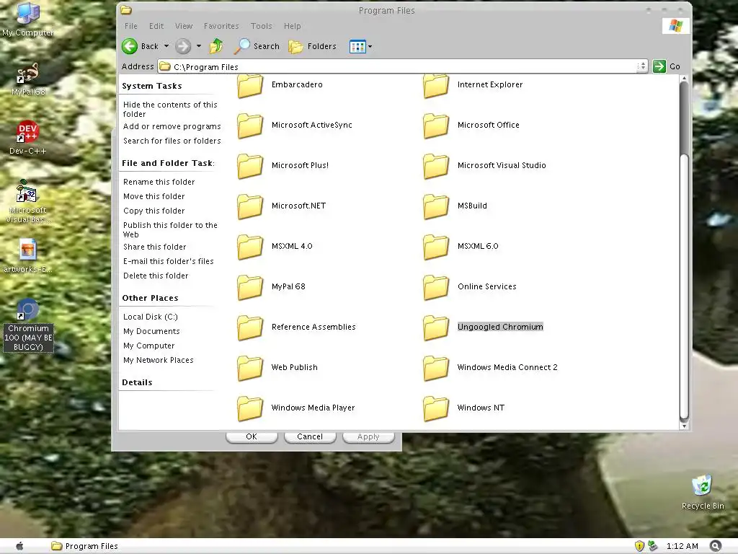
Task: Select the Recycle Bin icon
Action: point(702,485)
